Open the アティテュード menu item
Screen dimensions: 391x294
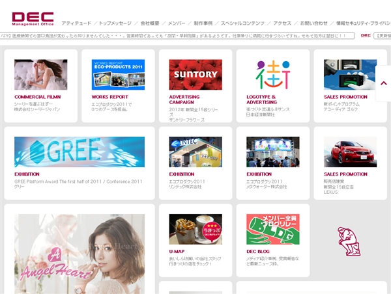76,23
